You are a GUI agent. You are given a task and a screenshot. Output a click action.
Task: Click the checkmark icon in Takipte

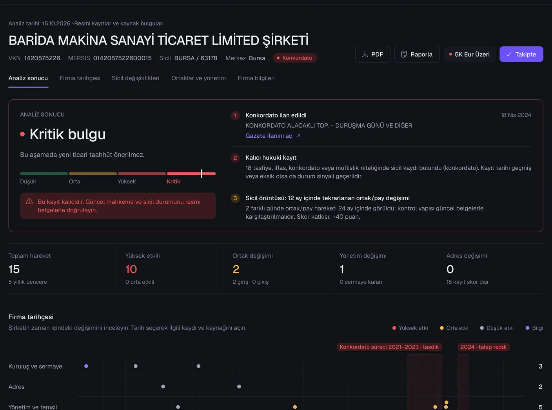[509, 54]
